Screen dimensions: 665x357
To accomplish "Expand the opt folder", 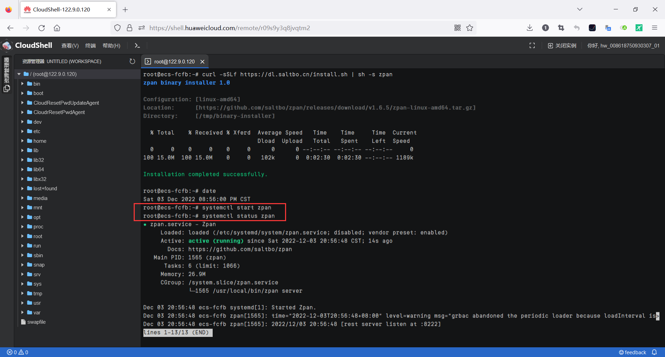I will coord(23,217).
